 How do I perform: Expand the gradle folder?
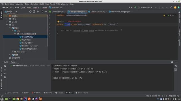tap(7, 22)
